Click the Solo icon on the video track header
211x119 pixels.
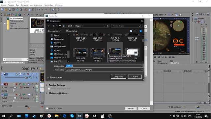[37, 74]
